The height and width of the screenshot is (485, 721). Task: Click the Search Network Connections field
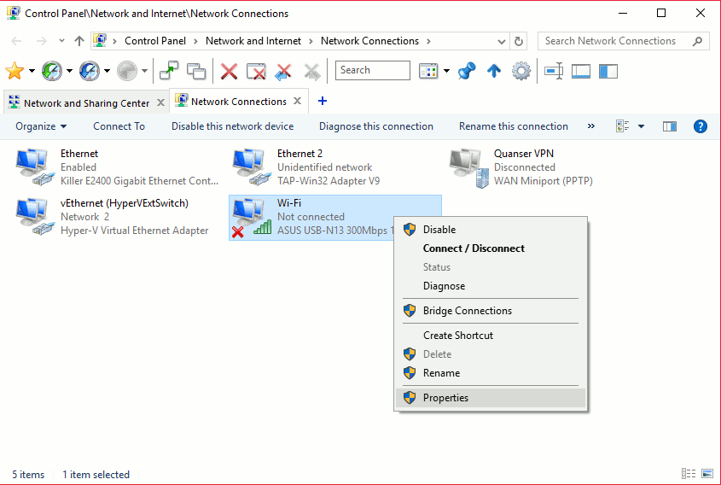(618, 41)
